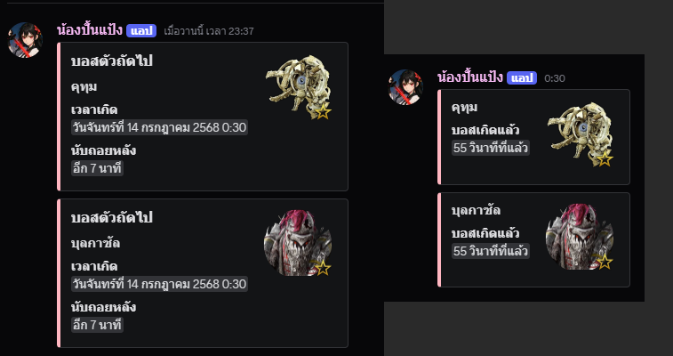The width and height of the screenshot is (673, 356).
Task: Click the แอป badge in the left message
Action: 141,31
